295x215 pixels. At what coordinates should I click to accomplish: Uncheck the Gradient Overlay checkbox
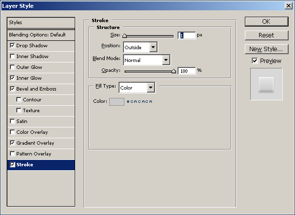coord(12,143)
